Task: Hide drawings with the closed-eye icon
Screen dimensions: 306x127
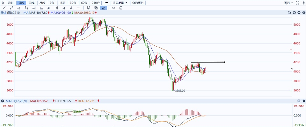Action: point(113,8)
